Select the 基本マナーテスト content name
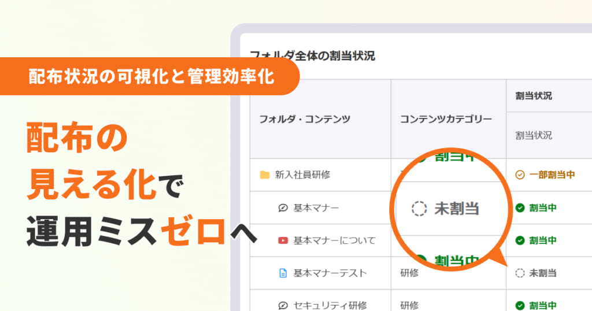 tap(330, 273)
